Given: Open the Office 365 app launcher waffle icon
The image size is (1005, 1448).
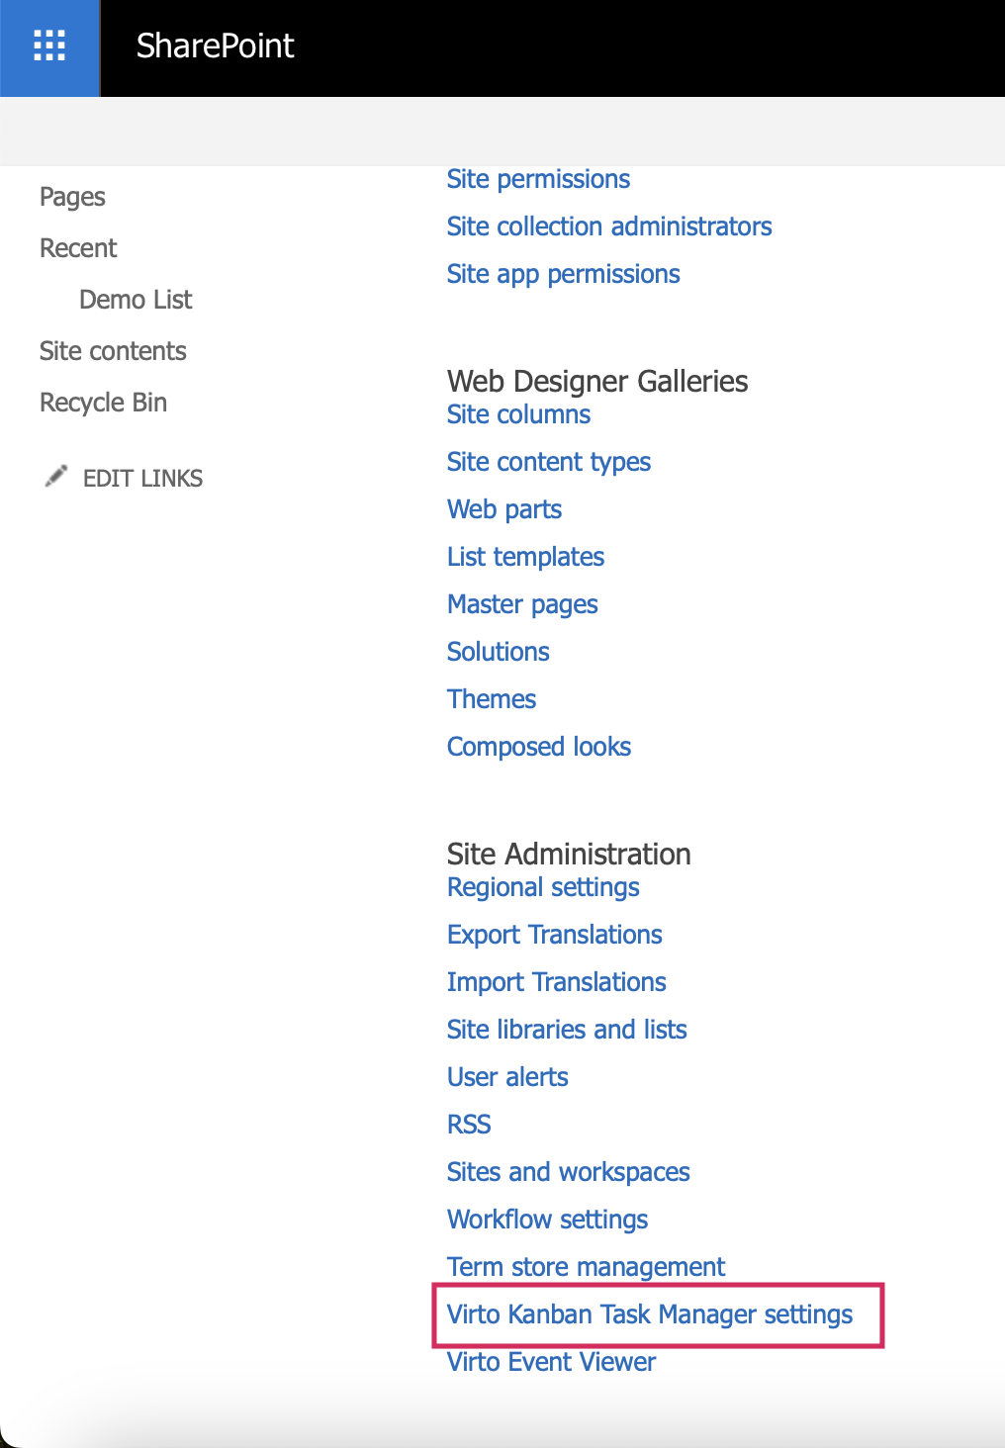Looking at the screenshot, I should pyautogui.click(x=47, y=45).
